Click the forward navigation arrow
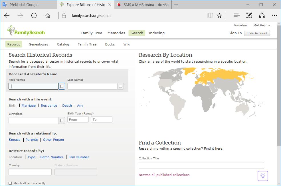The image size is (281, 186). pyautogui.click(x=20, y=16)
